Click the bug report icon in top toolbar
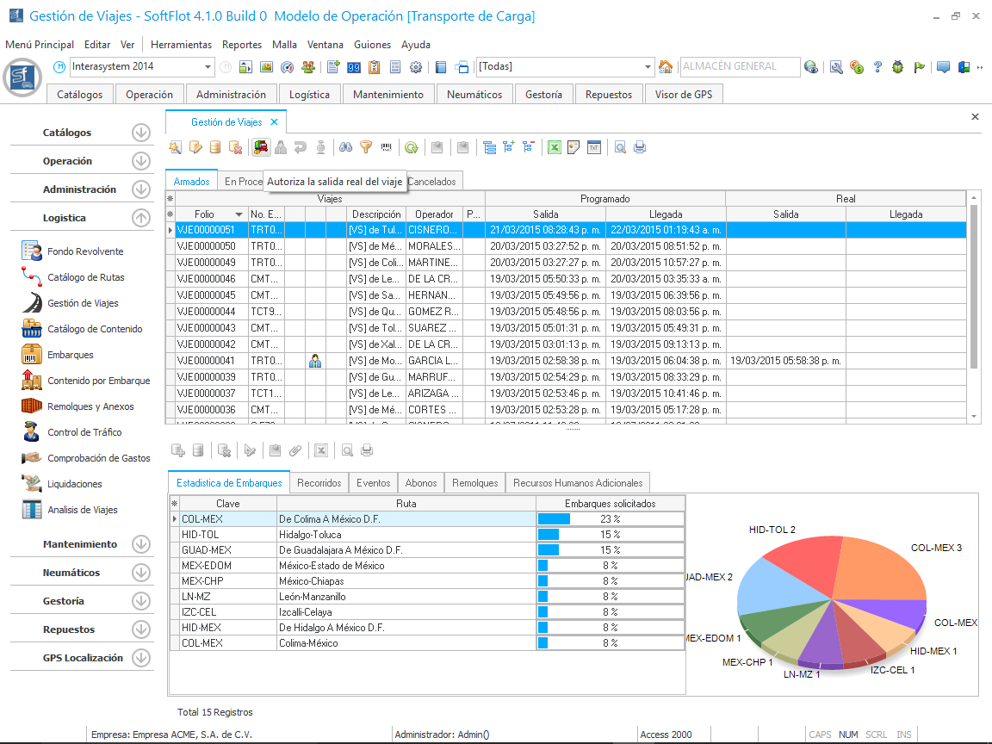This screenshot has height=744, width=992. click(x=898, y=67)
